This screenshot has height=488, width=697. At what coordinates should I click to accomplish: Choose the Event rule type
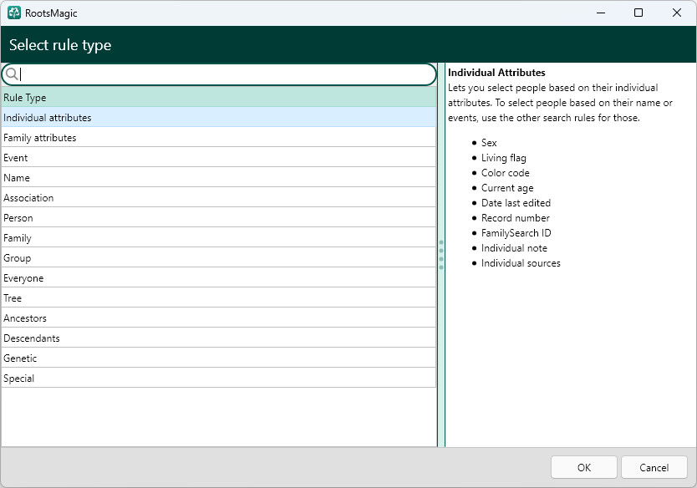(219, 157)
